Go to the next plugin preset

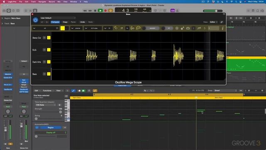(47, 22)
